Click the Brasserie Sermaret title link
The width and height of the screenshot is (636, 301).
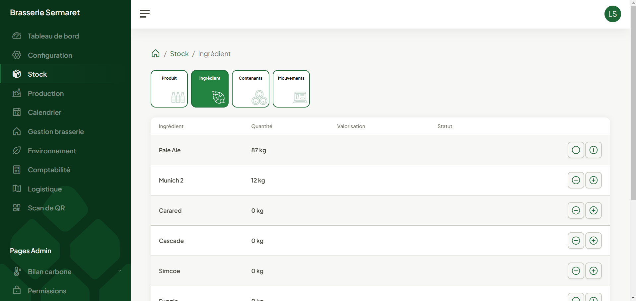tap(45, 13)
